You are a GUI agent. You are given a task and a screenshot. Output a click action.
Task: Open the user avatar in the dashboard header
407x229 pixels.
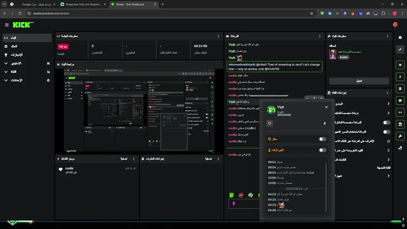395,25
